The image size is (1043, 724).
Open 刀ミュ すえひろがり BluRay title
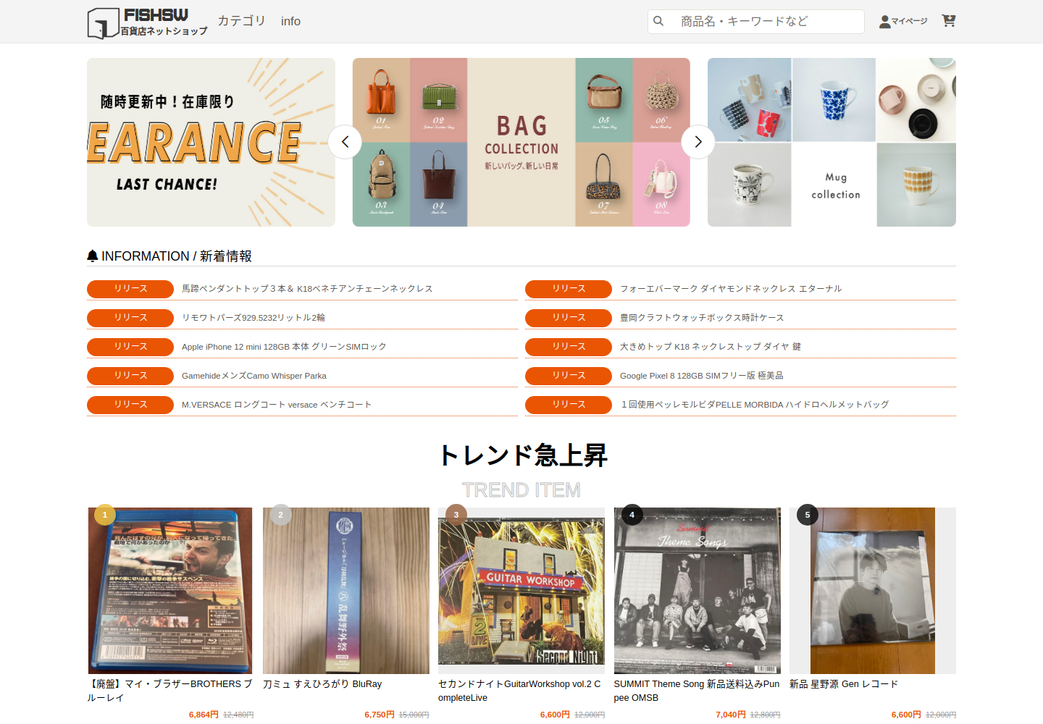tap(322, 684)
